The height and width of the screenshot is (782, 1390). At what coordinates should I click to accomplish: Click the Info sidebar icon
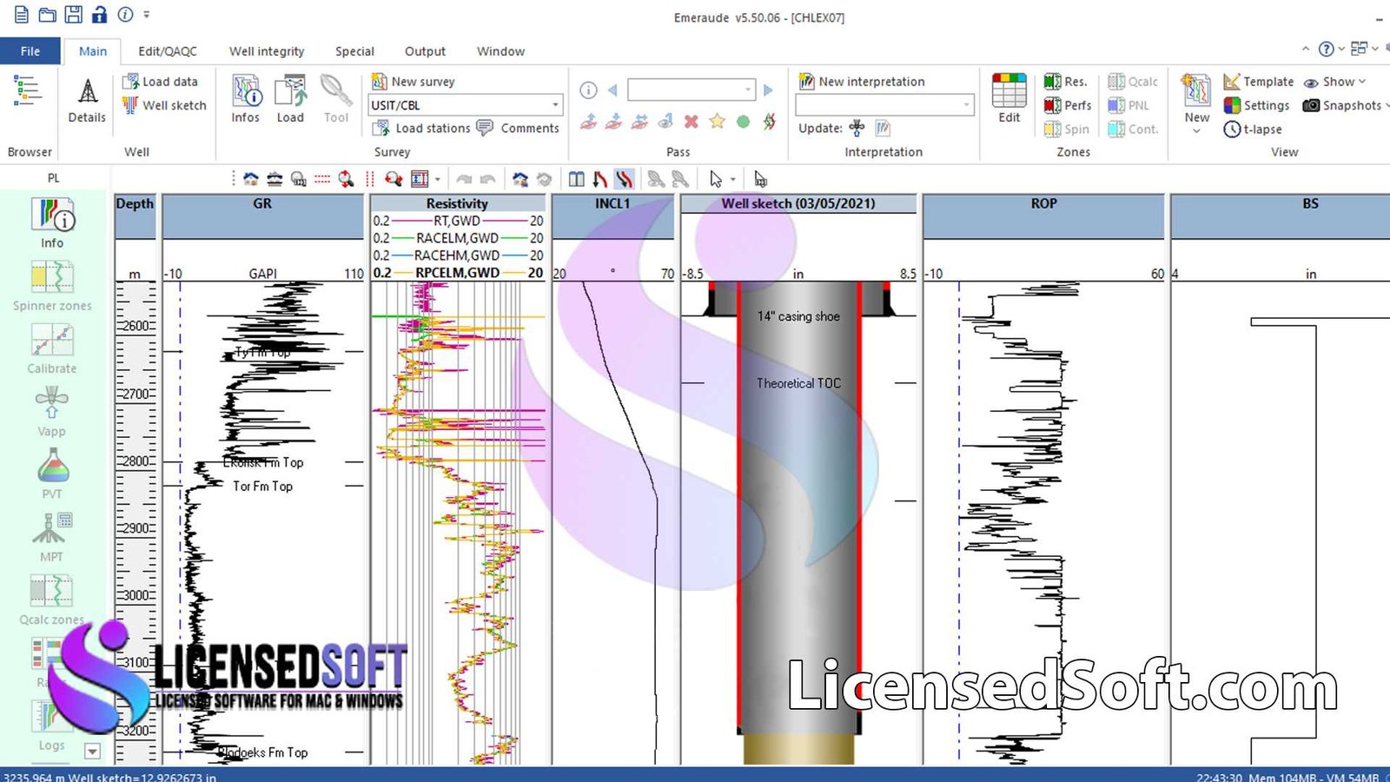pos(52,223)
